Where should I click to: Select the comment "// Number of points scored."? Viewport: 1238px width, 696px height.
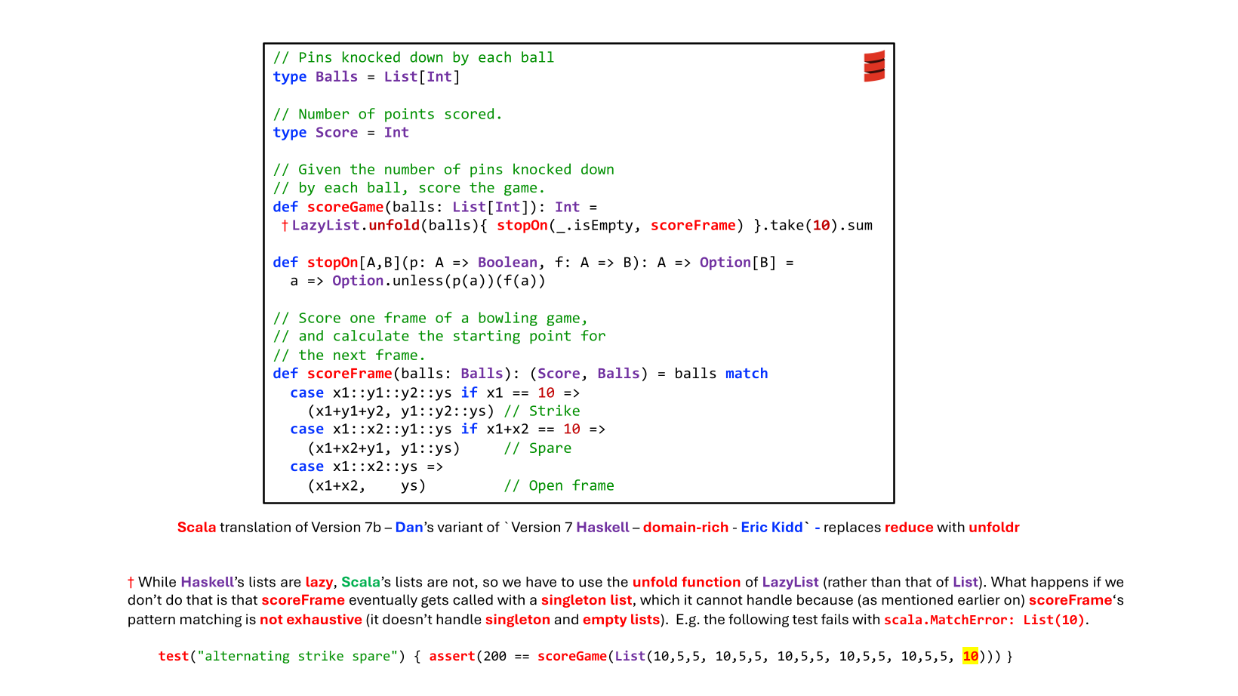tap(387, 114)
